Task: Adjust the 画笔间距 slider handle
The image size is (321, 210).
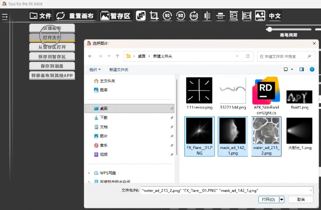Action: [270, 29]
